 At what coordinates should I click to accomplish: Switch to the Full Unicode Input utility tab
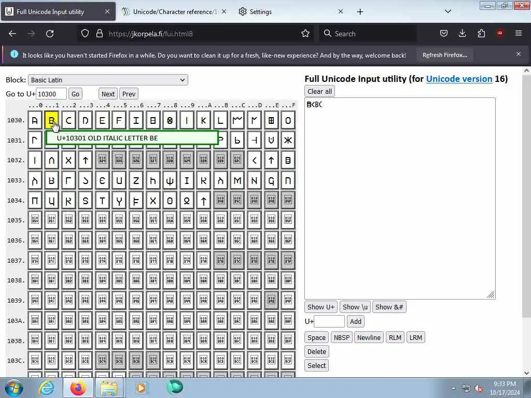point(58,11)
